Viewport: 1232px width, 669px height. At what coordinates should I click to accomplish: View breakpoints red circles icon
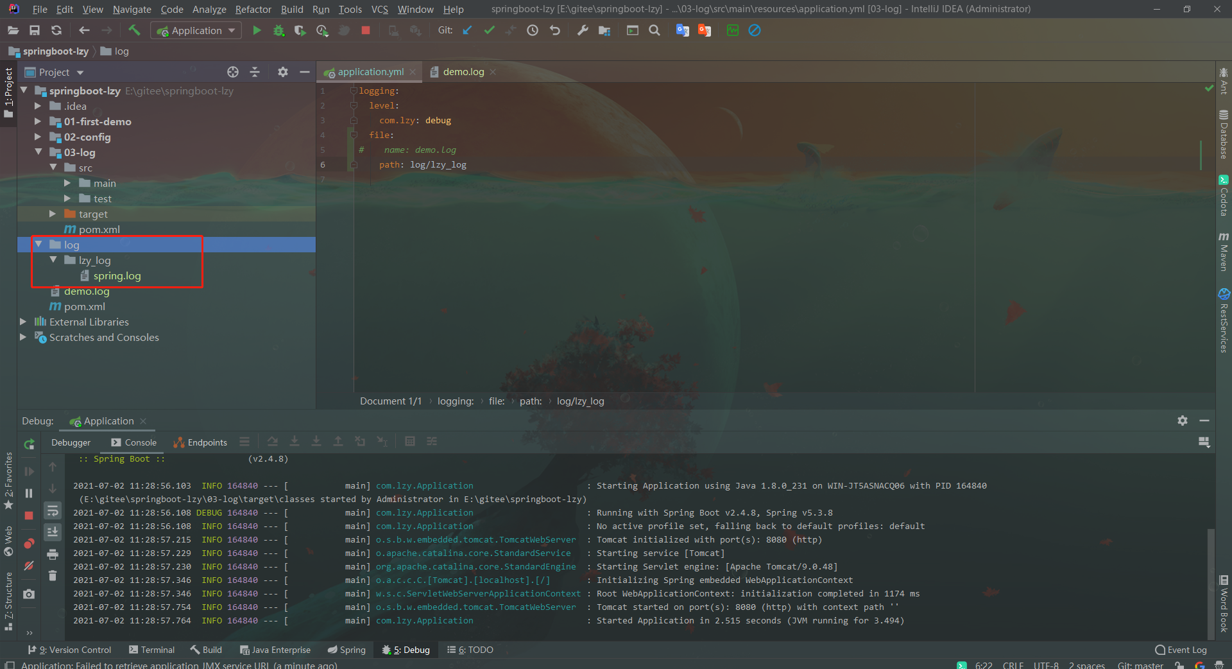(29, 543)
